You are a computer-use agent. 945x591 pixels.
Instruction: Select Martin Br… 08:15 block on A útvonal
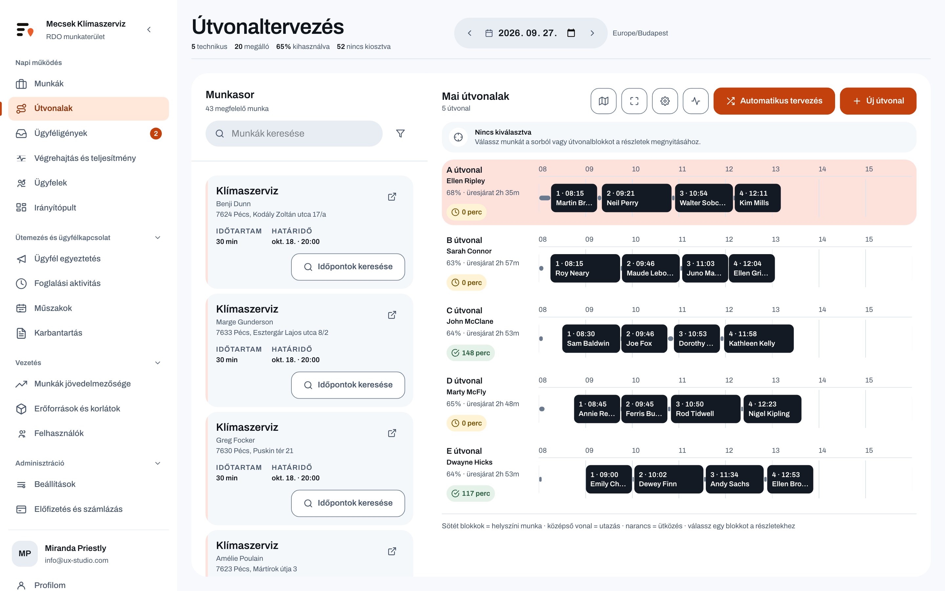click(574, 198)
